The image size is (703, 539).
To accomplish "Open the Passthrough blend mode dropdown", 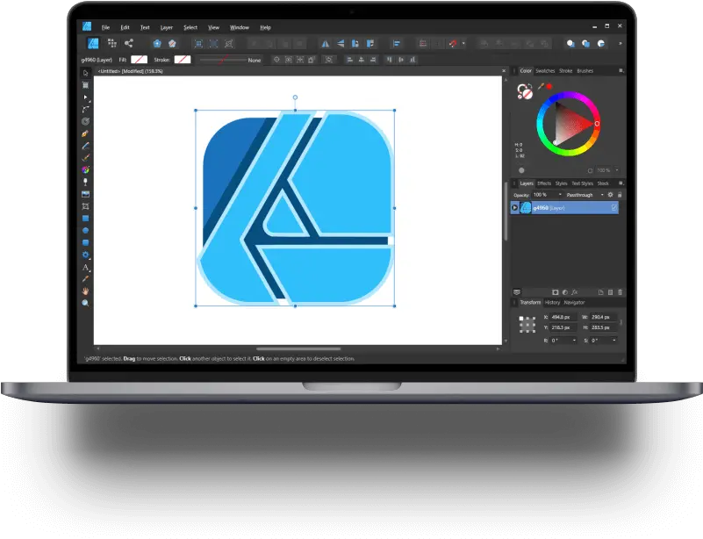I will pos(602,194).
